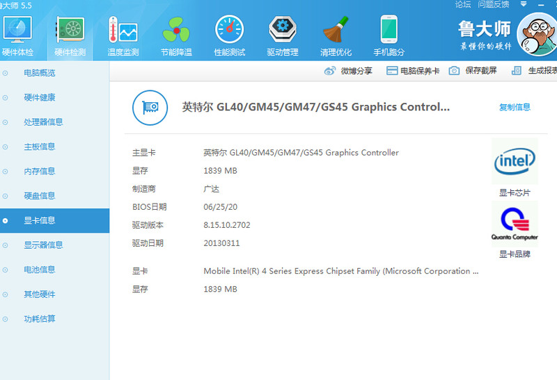The image size is (557, 380).
Task: Click 电脑保养卡 button text
Action: click(x=420, y=71)
